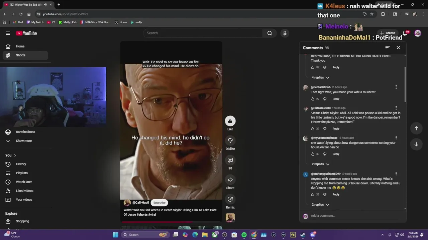Open History in the sidebar
The height and width of the screenshot is (240, 428).
25,164
